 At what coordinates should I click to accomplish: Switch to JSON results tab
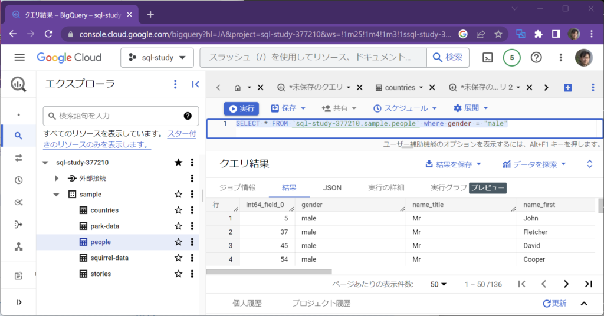[332, 188]
